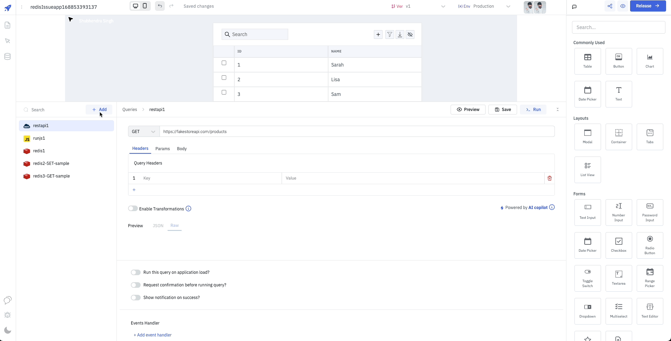Image resolution: width=671 pixels, height=341 pixels.
Task: Open the debugger bug icon
Action: pyautogui.click(x=8, y=315)
